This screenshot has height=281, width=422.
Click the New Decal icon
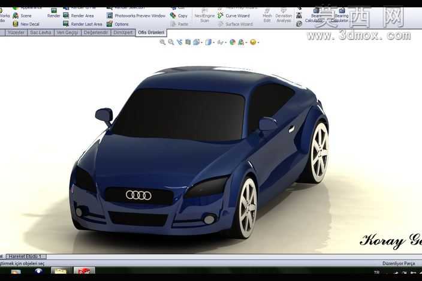(x=16, y=24)
